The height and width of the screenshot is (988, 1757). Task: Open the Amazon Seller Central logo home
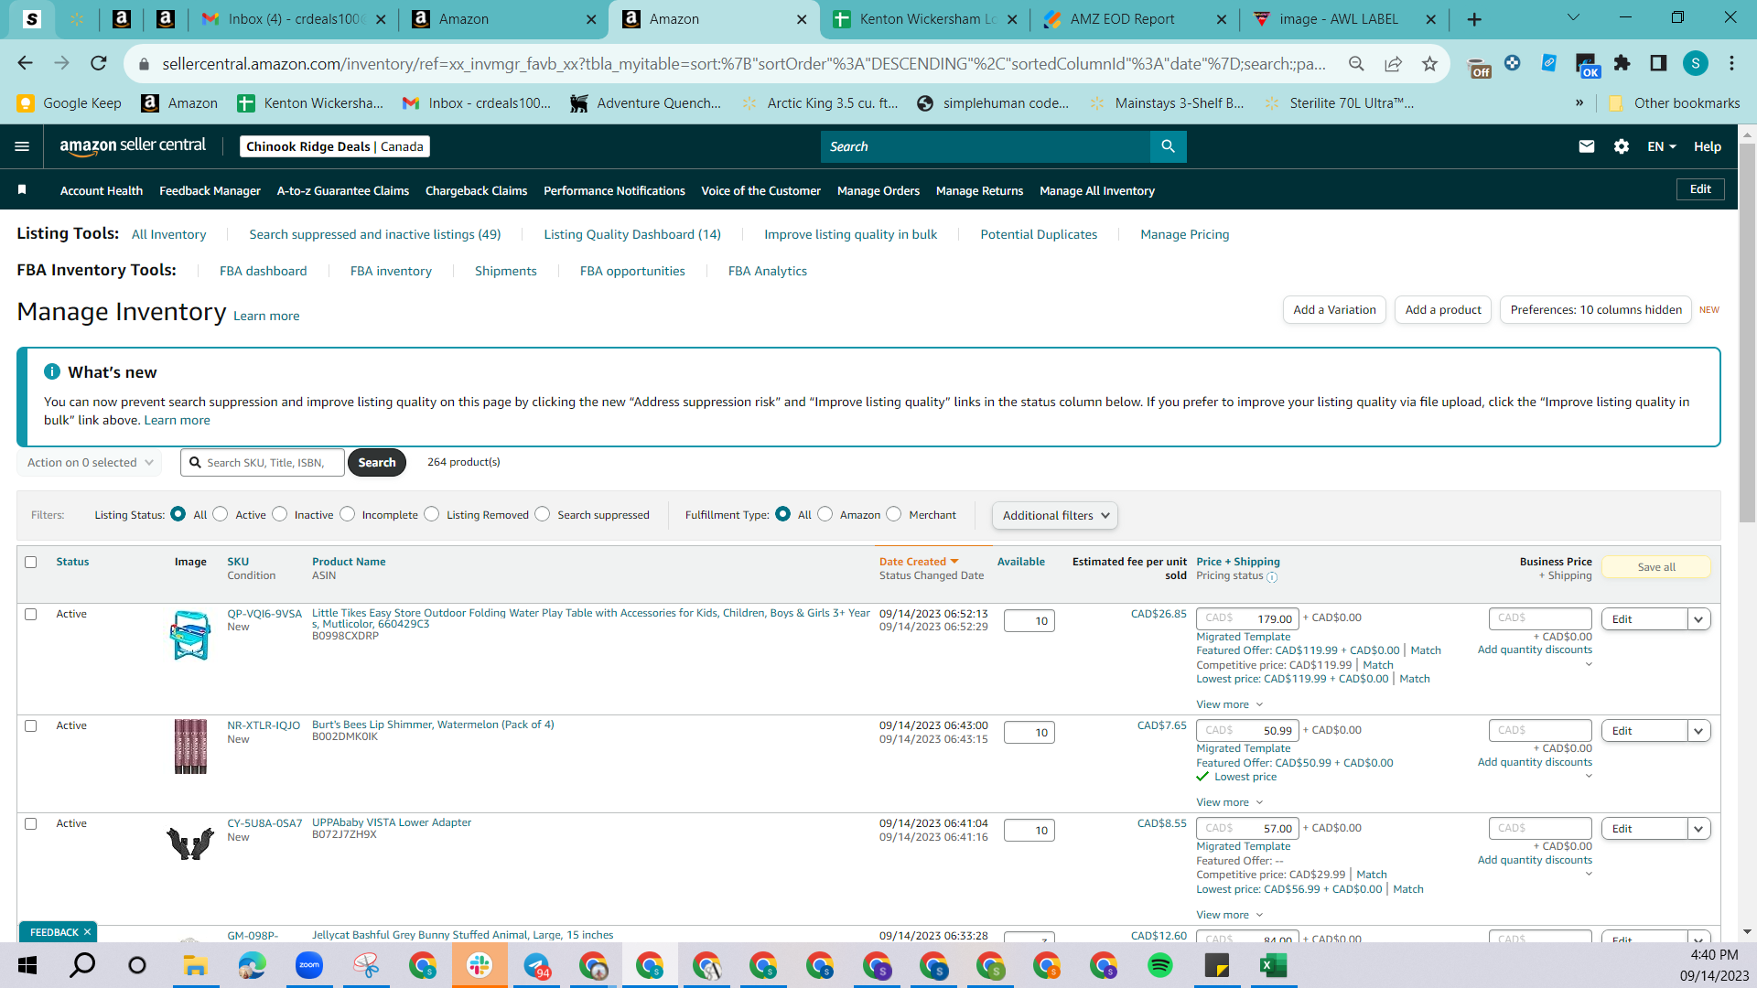click(133, 146)
